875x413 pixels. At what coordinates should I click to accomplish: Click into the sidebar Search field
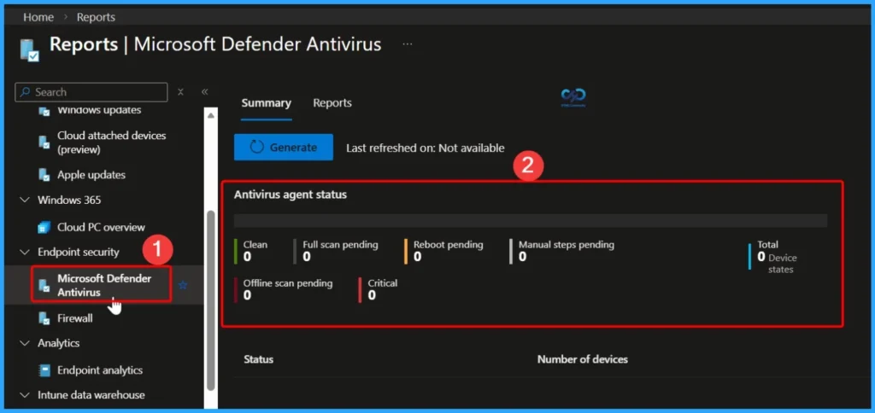coord(91,92)
